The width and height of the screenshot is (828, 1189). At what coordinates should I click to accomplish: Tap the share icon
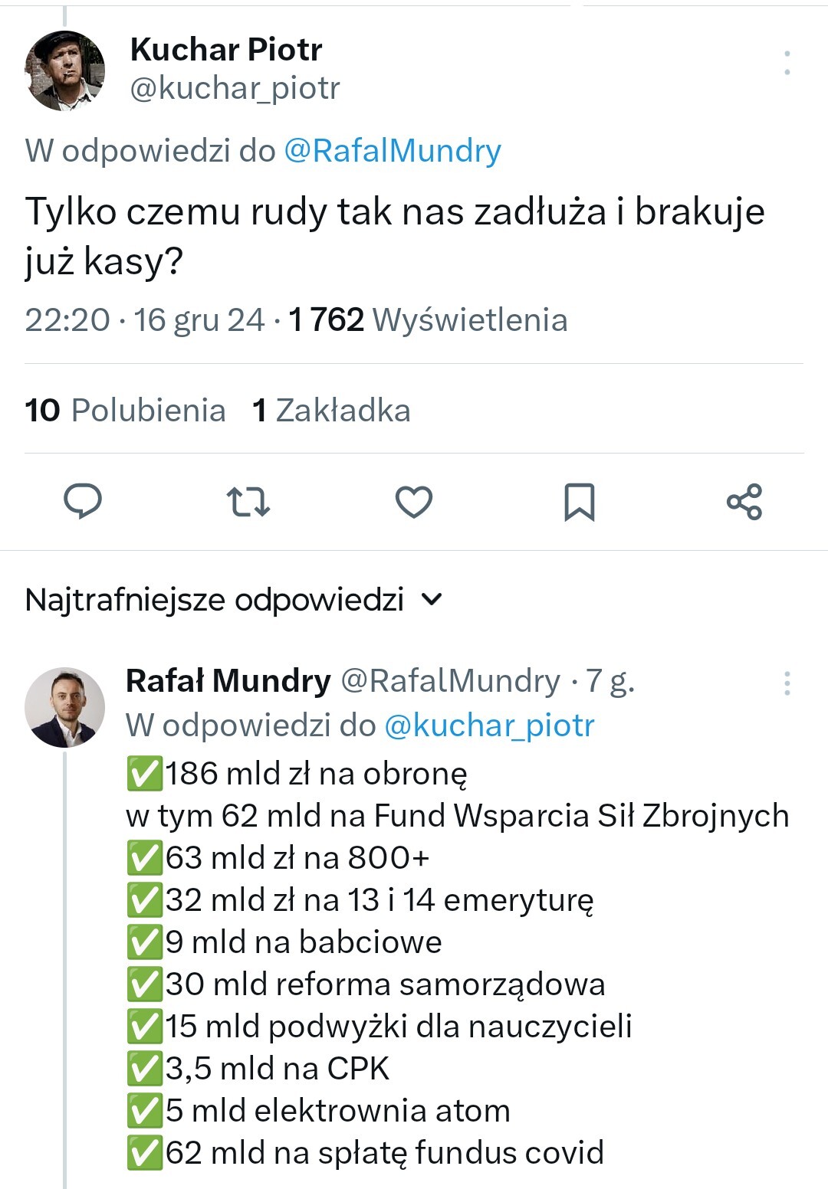[x=744, y=502]
